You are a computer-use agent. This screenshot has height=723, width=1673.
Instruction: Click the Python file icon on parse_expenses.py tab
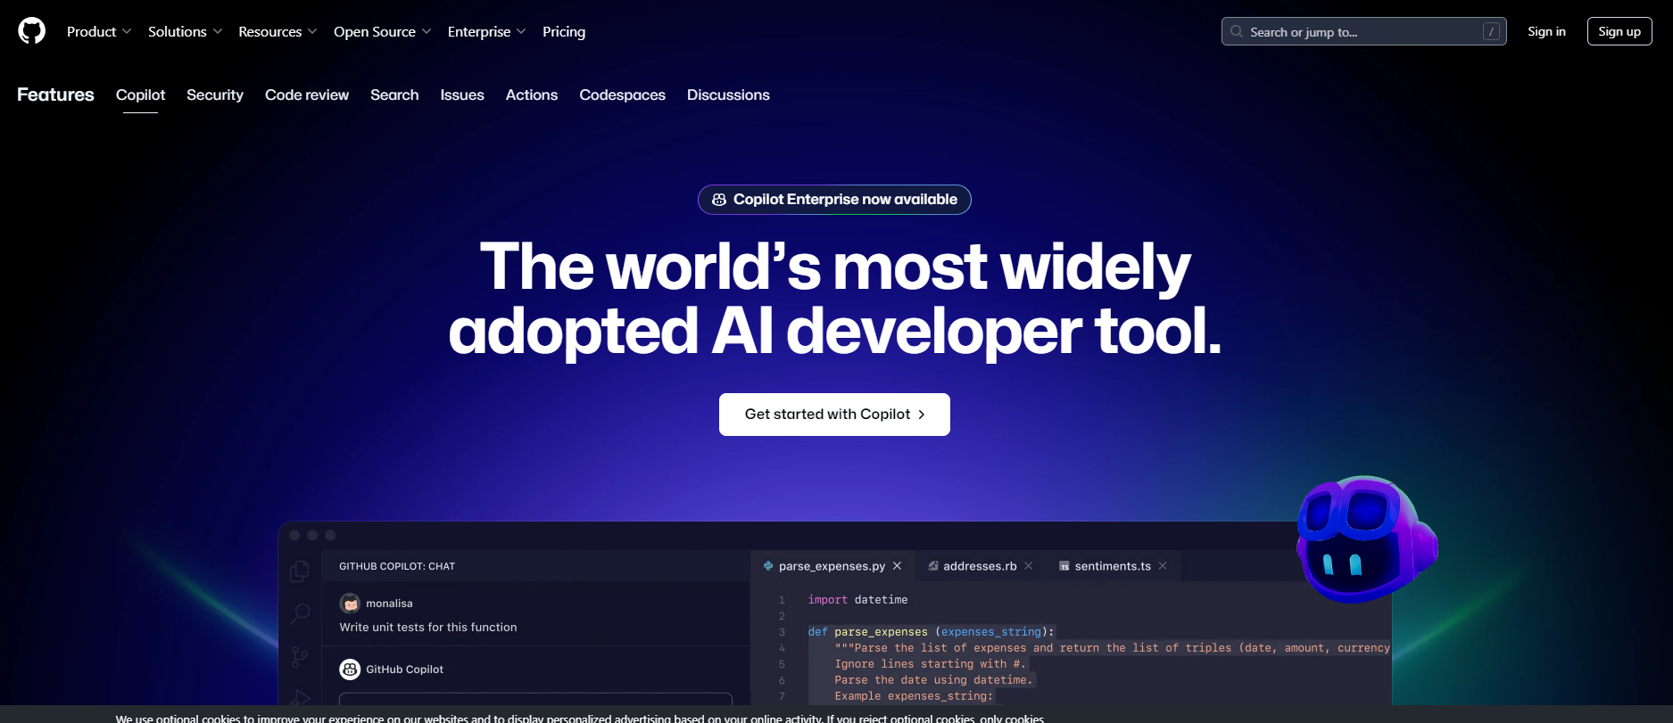tap(768, 566)
